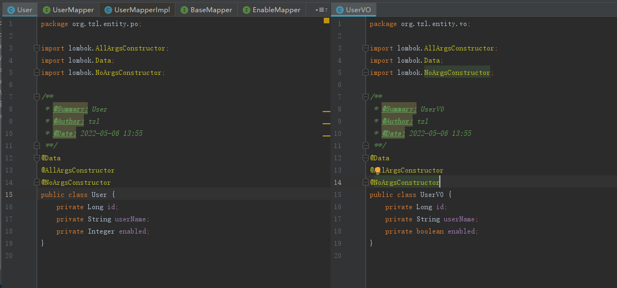Fold the UserVO class annotations block

point(366,158)
